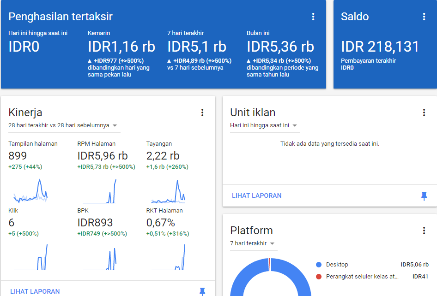Click Desktop legend label

(337, 265)
